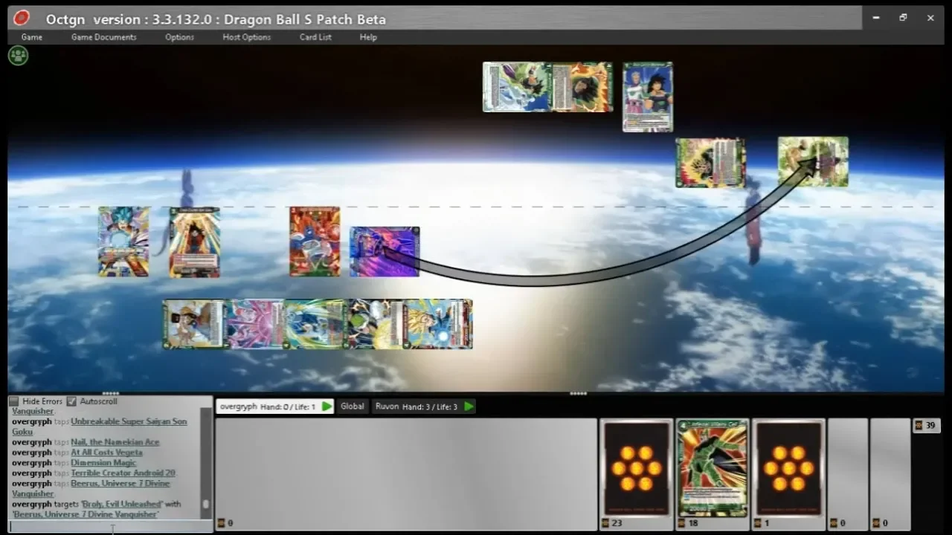Select opponent's upright card with two characters

[x=648, y=97]
